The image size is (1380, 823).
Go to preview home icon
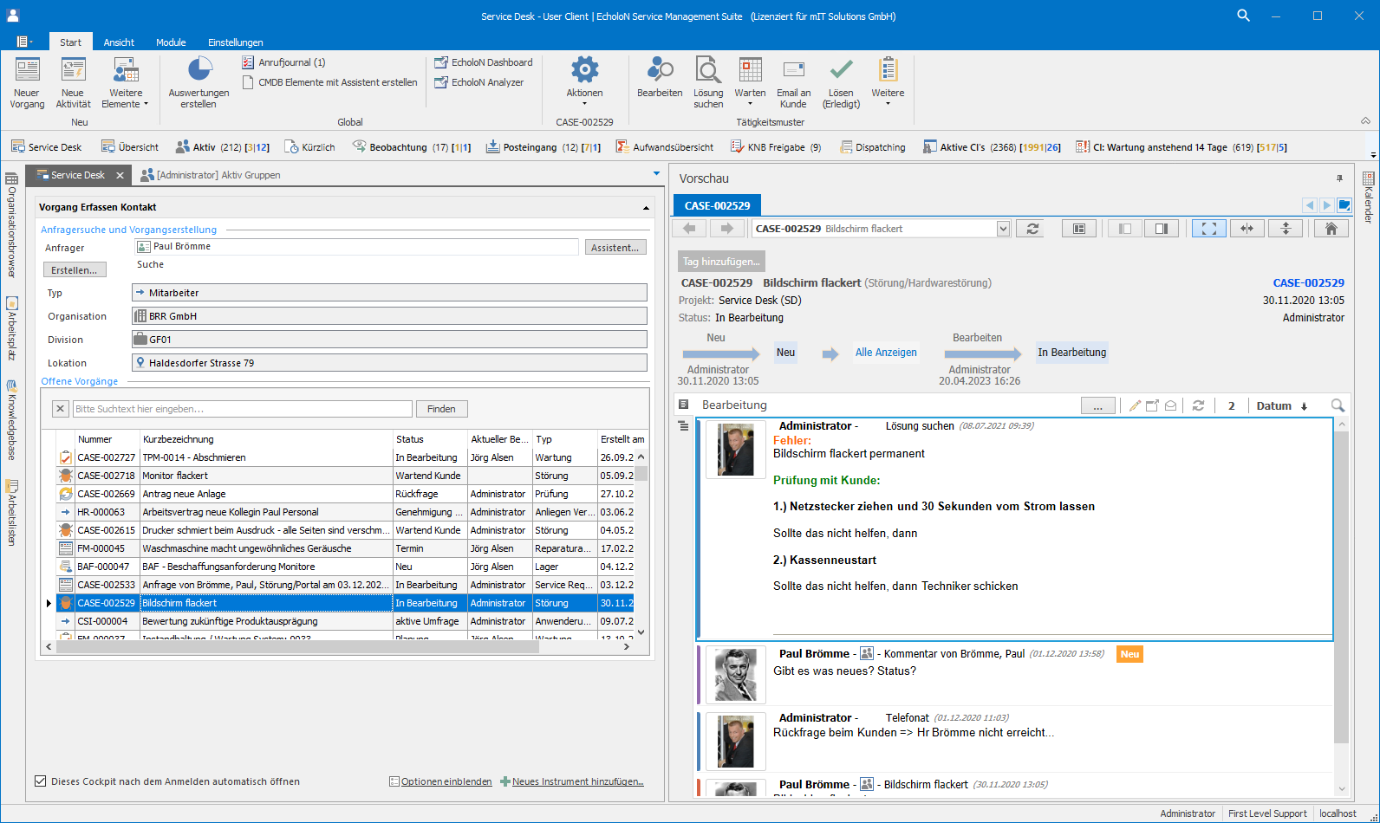tap(1331, 229)
